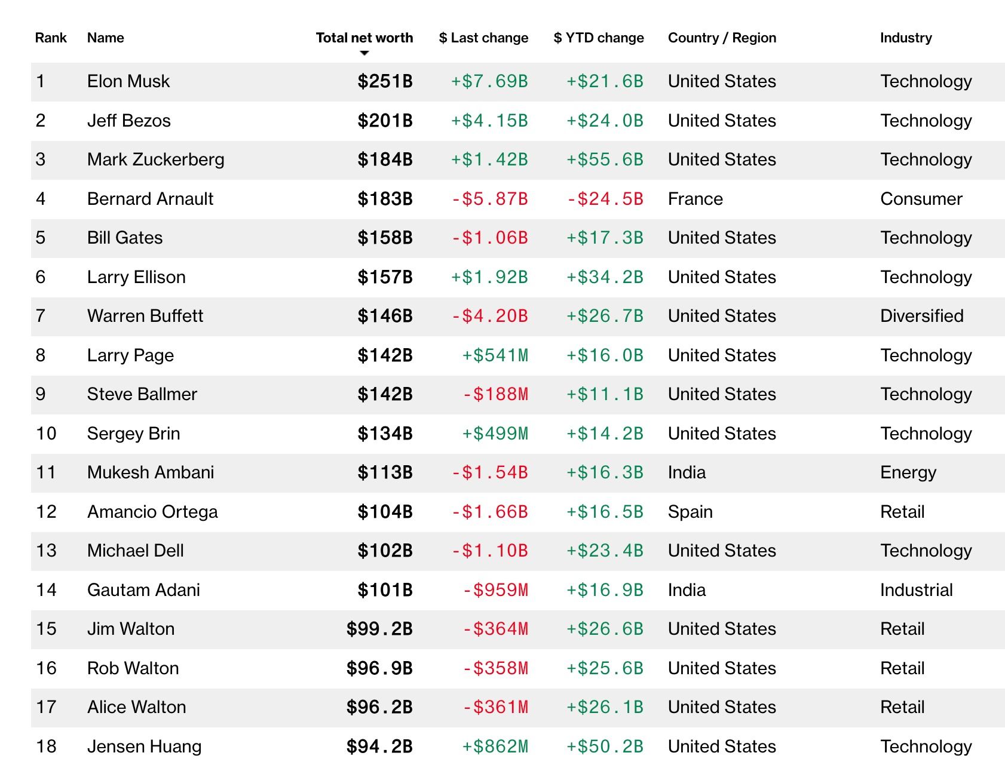Click Warren Buffett's name

[145, 316]
